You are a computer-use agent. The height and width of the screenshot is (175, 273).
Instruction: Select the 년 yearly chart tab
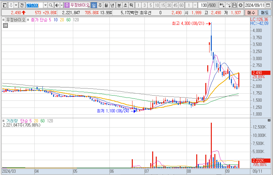112,5
